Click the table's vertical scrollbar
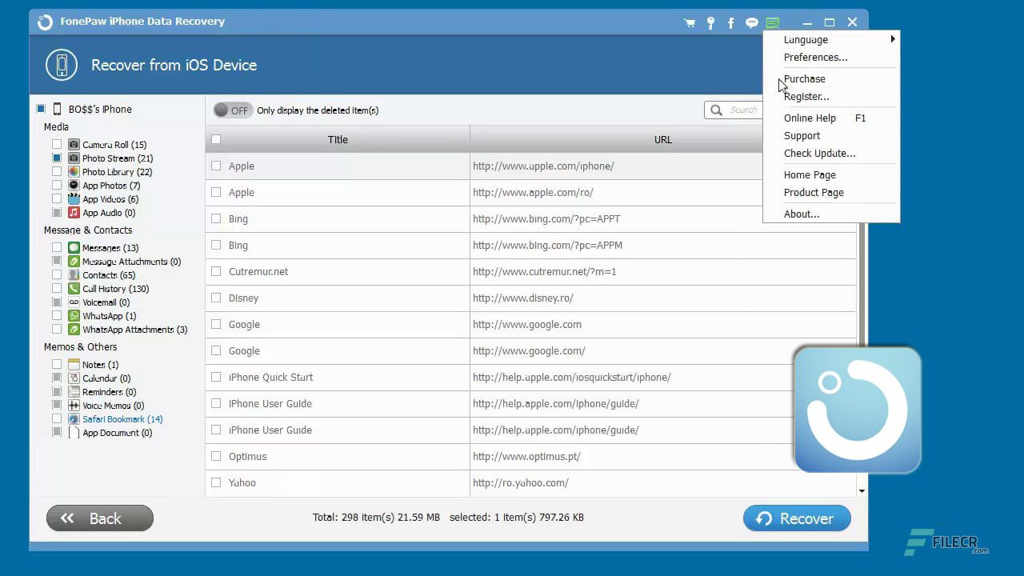The image size is (1024, 576). point(862,240)
